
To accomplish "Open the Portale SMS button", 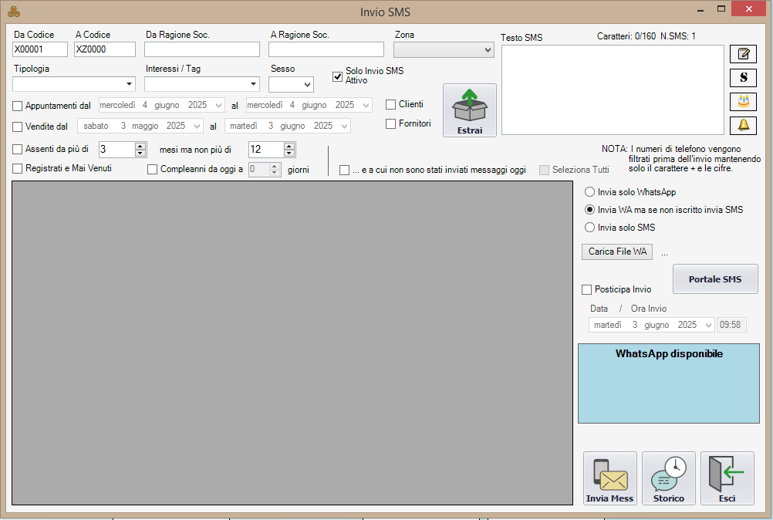I will click(715, 279).
